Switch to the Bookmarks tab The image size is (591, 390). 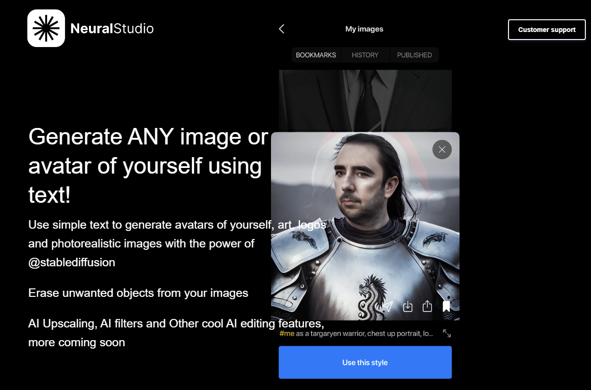(x=316, y=55)
